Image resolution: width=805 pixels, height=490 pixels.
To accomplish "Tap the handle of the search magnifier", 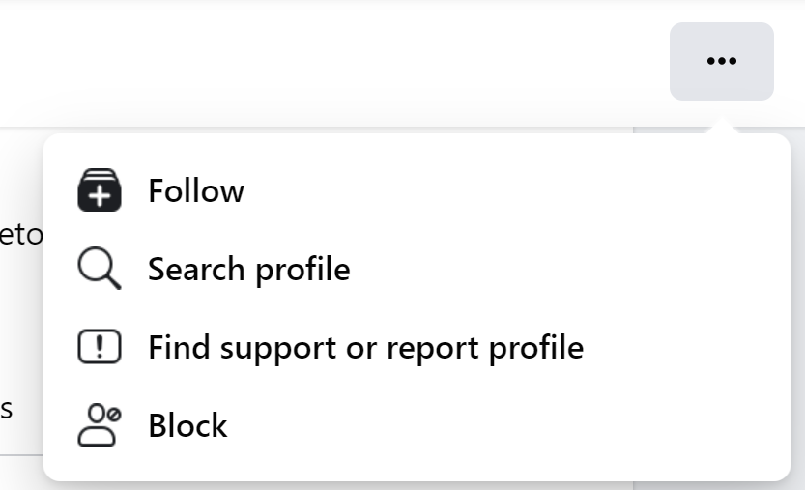I will tap(114, 282).
